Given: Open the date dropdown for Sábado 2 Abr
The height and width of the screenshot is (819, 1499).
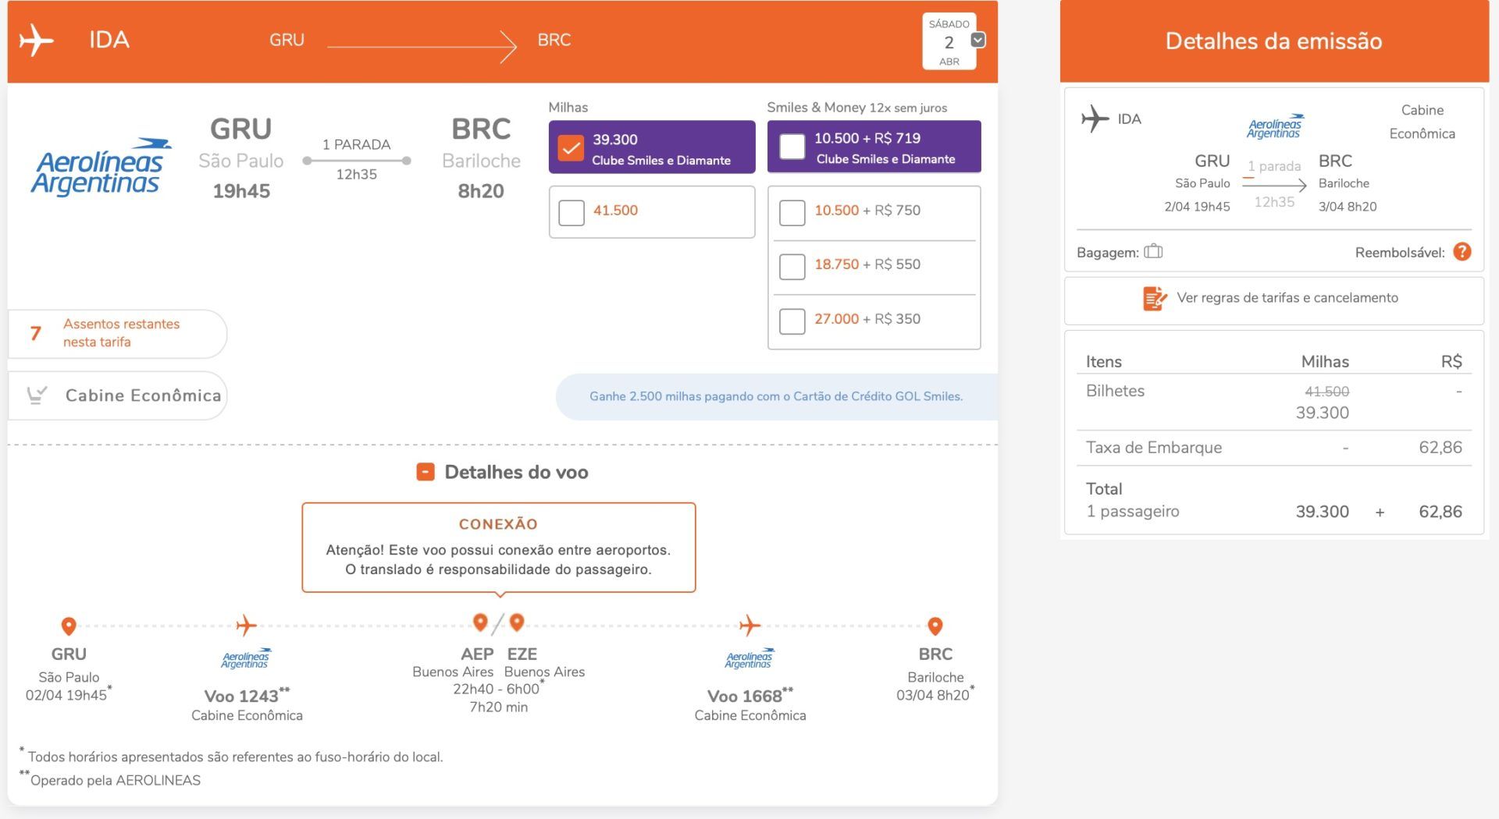Looking at the screenshot, I should pyautogui.click(x=977, y=40).
